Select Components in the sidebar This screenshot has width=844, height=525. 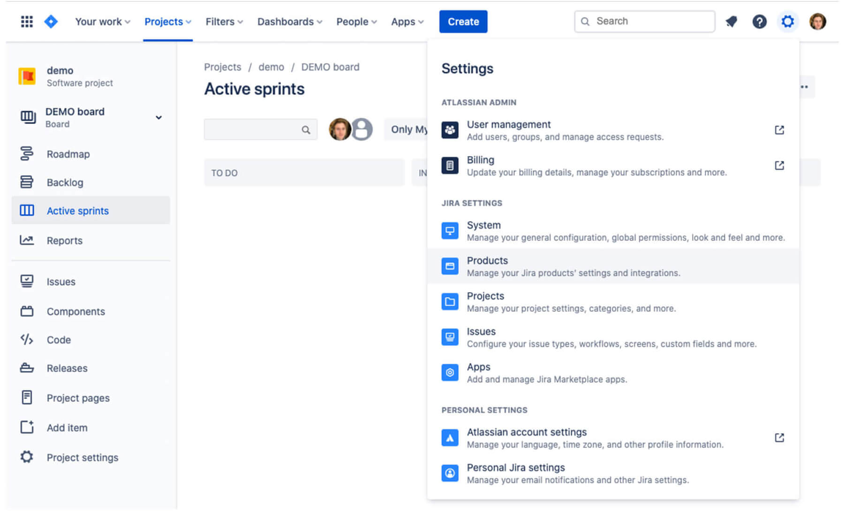click(75, 311)
